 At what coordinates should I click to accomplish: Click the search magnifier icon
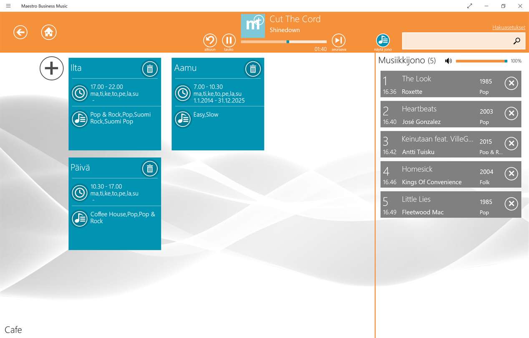517,41
